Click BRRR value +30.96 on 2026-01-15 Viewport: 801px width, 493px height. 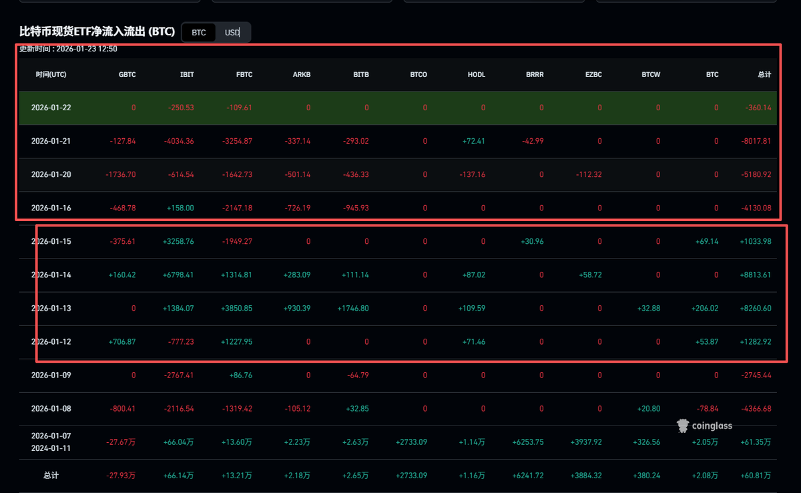(531, 241)
